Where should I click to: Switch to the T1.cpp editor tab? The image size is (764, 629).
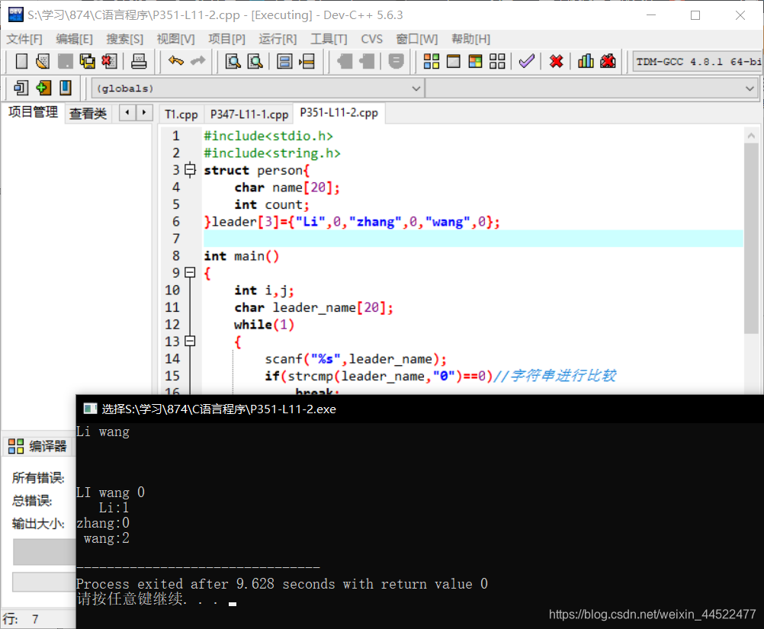(181, 114)
